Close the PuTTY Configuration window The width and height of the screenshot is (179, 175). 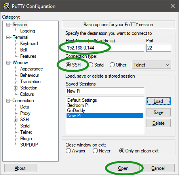pos(173,6)
